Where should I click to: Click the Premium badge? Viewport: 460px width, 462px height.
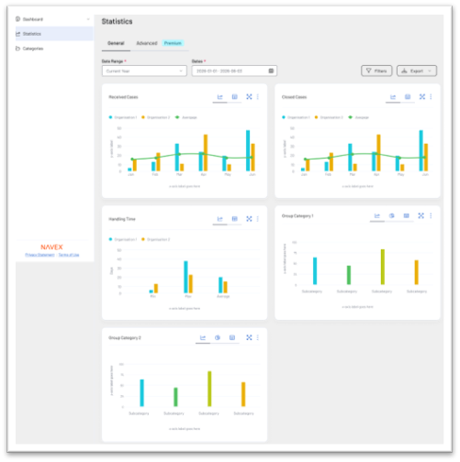173,43
